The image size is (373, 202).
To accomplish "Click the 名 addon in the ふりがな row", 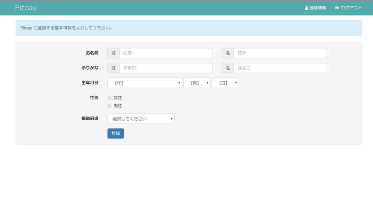I will coord(228,68).
